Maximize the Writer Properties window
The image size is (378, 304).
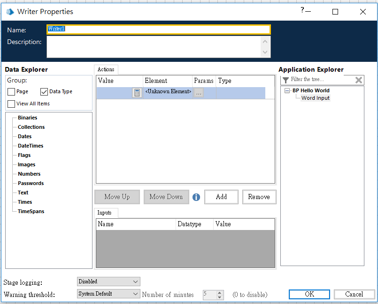pos(335,12)
